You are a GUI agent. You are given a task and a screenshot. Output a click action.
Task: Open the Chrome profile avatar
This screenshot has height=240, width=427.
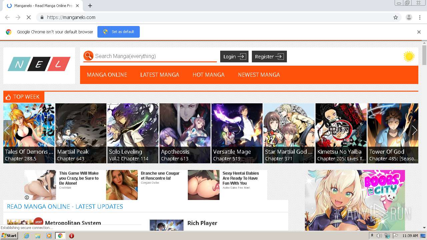(409, 17)
